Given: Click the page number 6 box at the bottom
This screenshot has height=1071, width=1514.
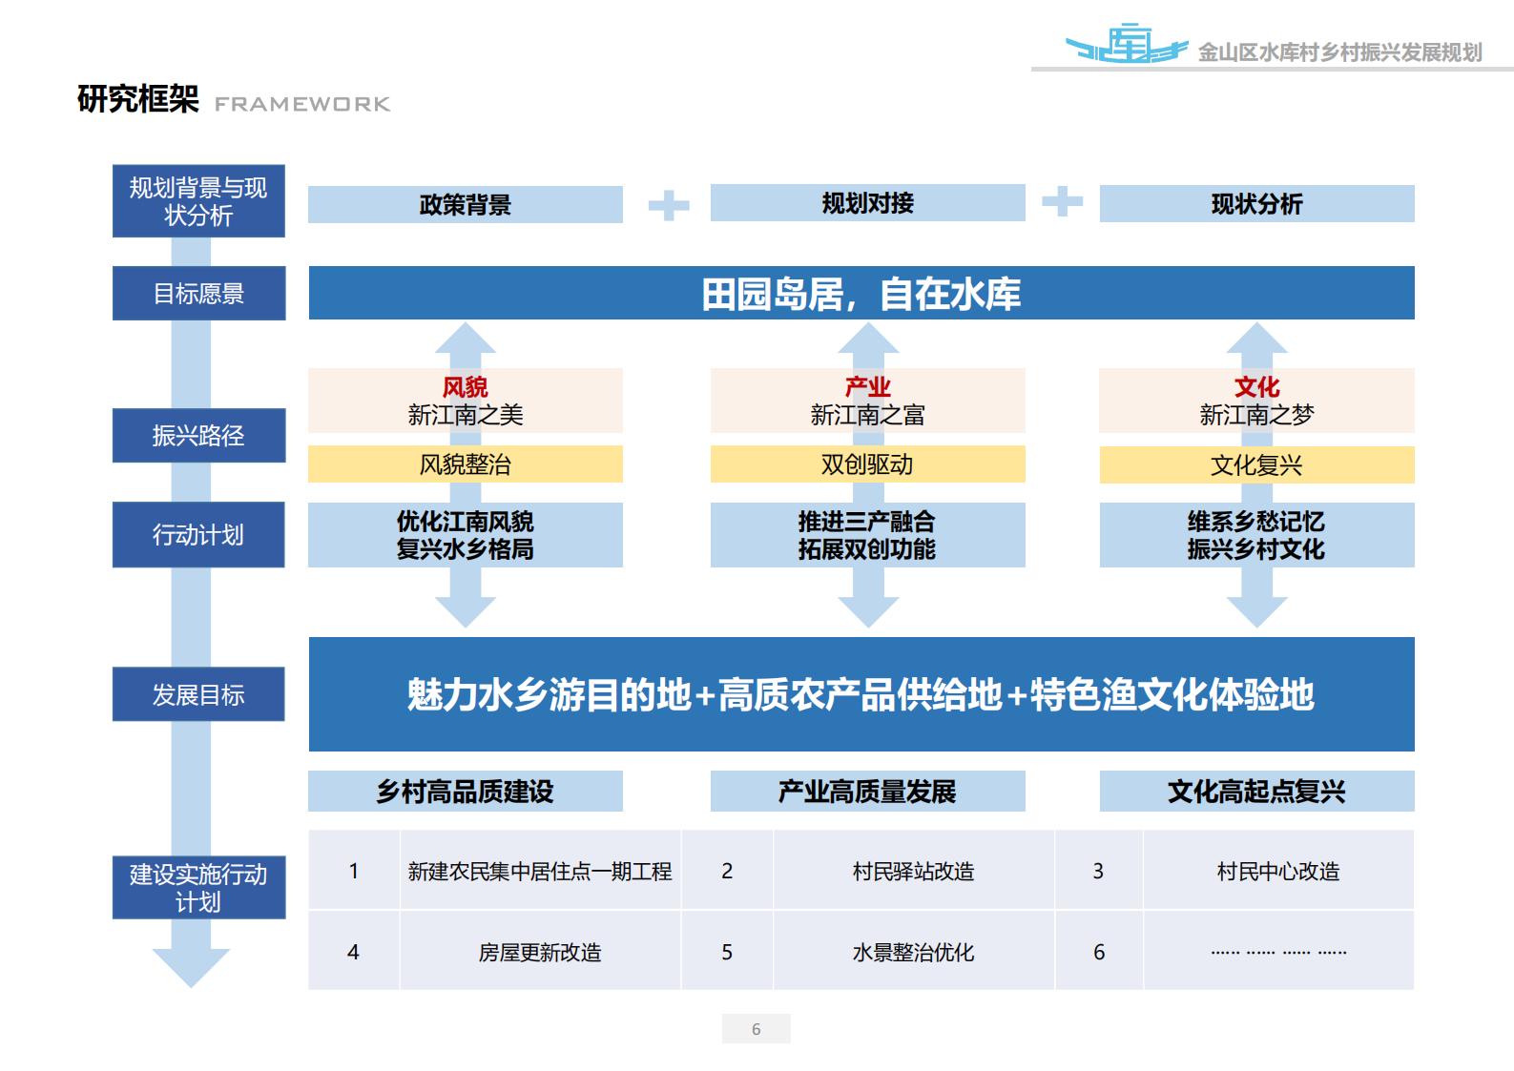Looking at the screenshot, I should click(757, 1029).
